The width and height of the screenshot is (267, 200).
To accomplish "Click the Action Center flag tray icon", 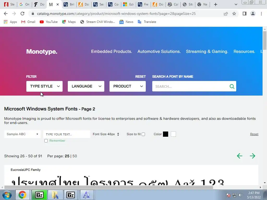I will [x=228, y=195].
